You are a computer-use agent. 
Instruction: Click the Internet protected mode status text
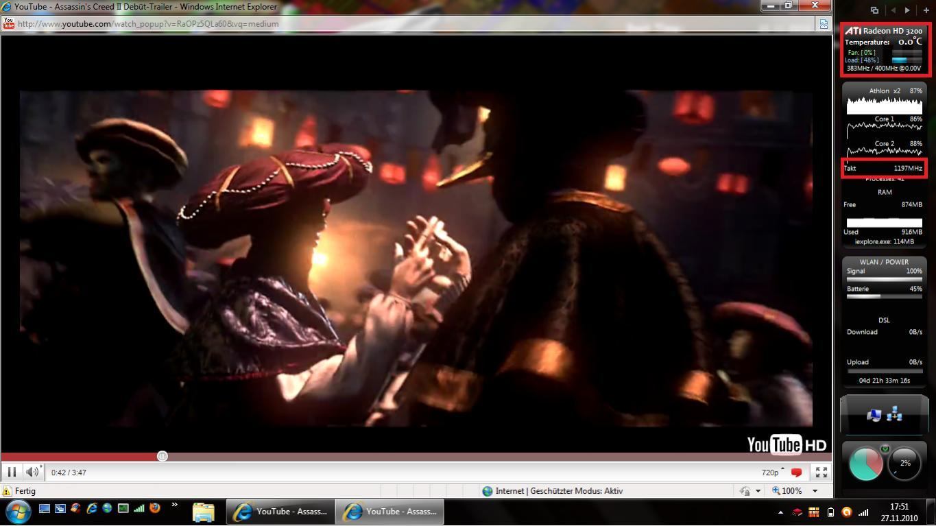pos(559,491)
